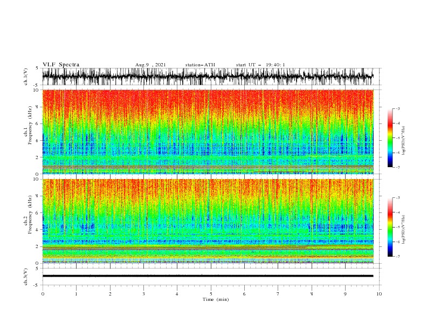Click the time axis tick label '10'
Viewport: 427px width, 330px height.
tap(379, 294)
